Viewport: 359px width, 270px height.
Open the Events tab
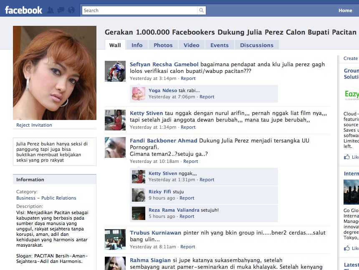click(219, 45)
